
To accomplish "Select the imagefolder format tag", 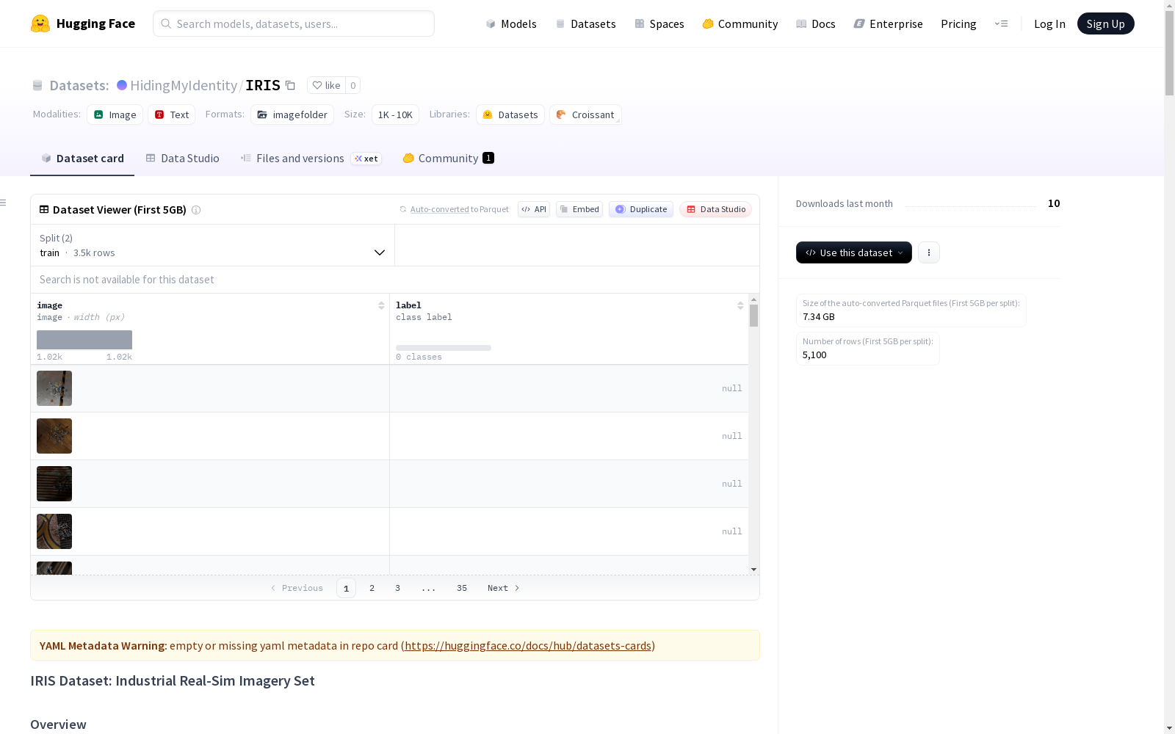I will pyautogui.click(x=292, y=115).
